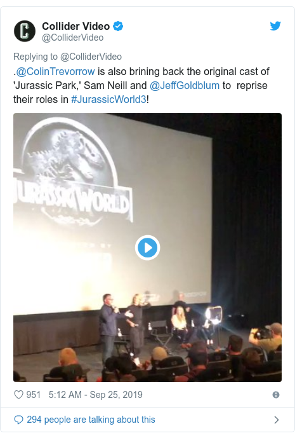Open the #JurassicWorld3 hashtag

pyautogui.click(x=108, y=99)
